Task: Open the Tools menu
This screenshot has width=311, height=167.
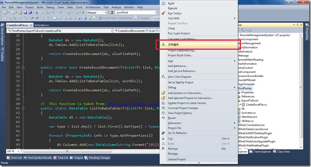Action: point(79,7)
